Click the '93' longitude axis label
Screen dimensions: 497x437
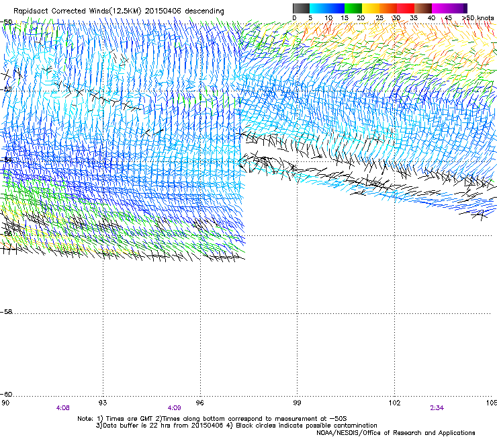103,403
